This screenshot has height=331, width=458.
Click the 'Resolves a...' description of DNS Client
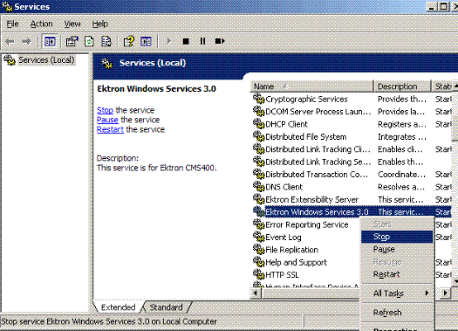[x=401, y=187]
